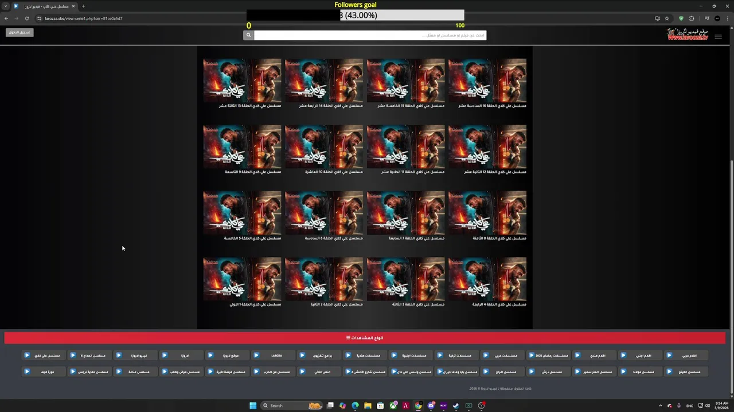
Task: Open the مسلسل فن الحرب tag link
Action: pyautogui.click(x=273, y=371)
